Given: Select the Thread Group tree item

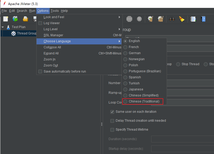Looking at the screenshot, I should 27,33.
